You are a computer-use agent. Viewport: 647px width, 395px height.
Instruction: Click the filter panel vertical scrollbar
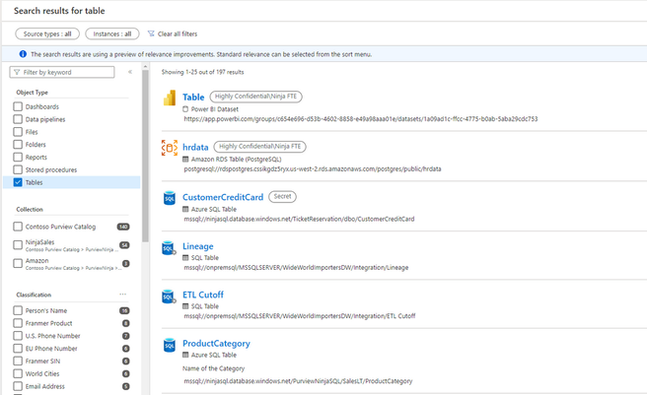coord(145,156)
